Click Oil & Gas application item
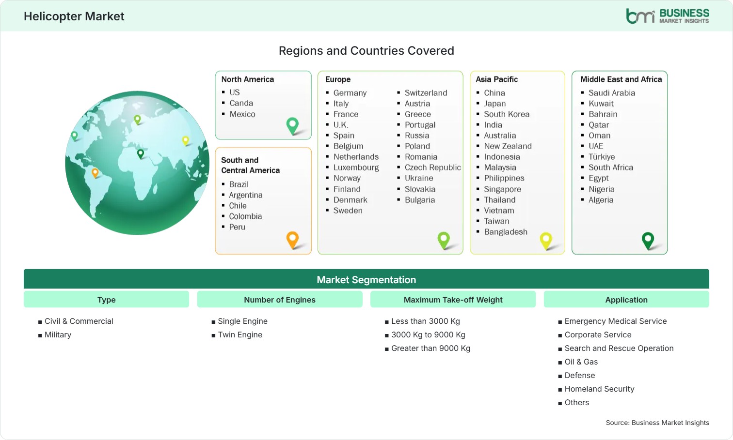Screen dimensions: 733x440 [x=581, y=362]
